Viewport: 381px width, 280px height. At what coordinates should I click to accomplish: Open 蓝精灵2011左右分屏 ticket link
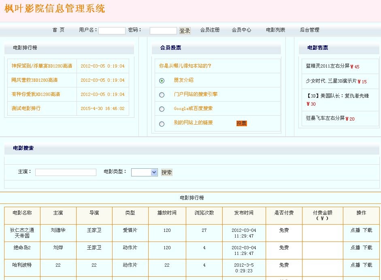coord(327,66)
